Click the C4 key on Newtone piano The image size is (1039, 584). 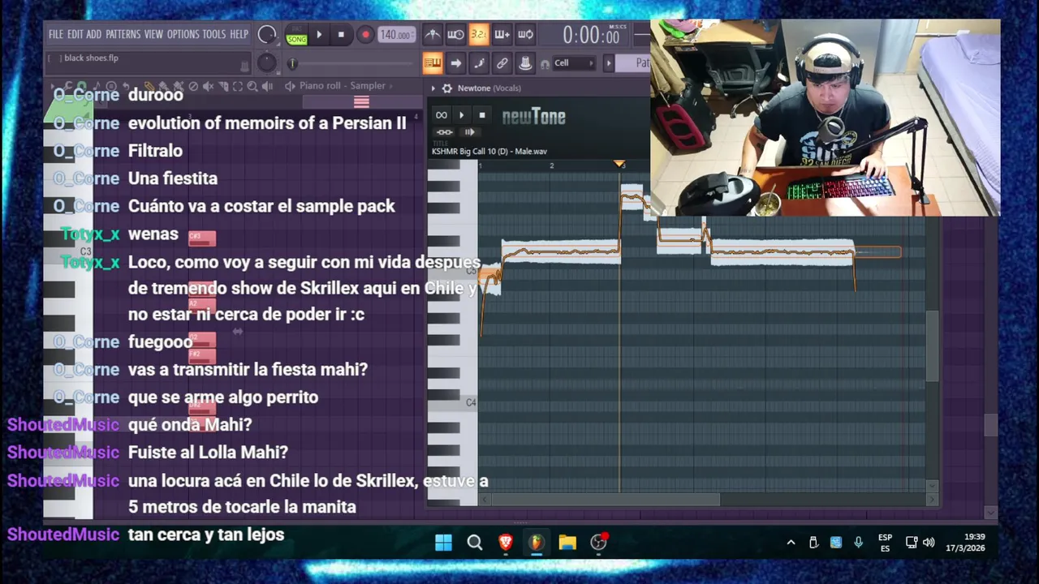(x=452, y=402)
